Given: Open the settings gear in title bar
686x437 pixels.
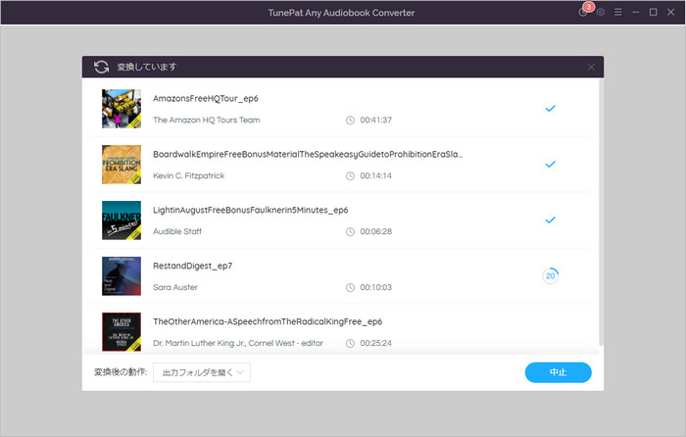Looking at the screenshot, I should [601, 13].
